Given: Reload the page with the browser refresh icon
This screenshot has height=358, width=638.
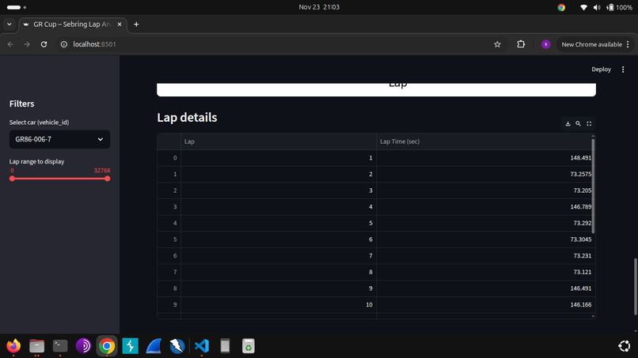Looking at the screenshot, I should 44,44.
